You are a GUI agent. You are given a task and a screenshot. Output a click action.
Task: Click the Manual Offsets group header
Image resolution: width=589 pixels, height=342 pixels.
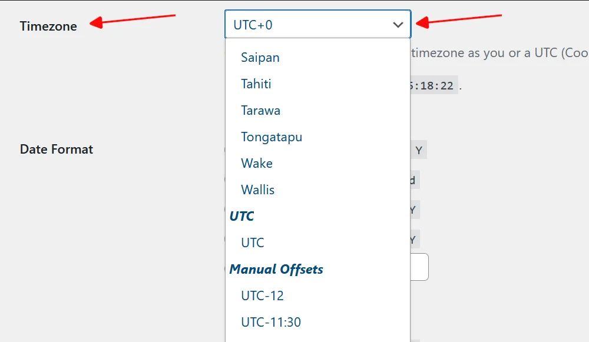coord(276,269)
